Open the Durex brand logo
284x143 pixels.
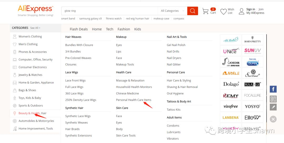(x=252, y=62)
